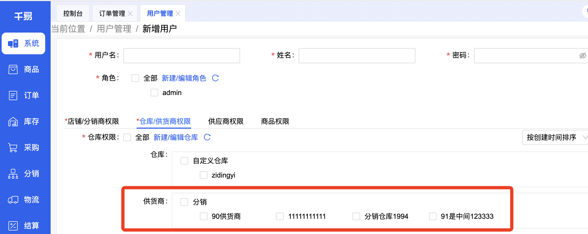Check the zidingyi warehouse checkbox
588x234 pixels.
click(204, 175)
